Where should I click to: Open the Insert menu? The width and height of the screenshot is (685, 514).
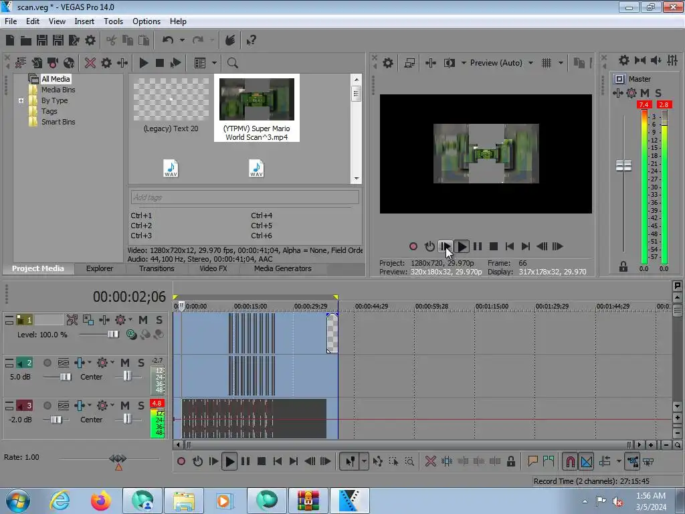click(84, 21)
